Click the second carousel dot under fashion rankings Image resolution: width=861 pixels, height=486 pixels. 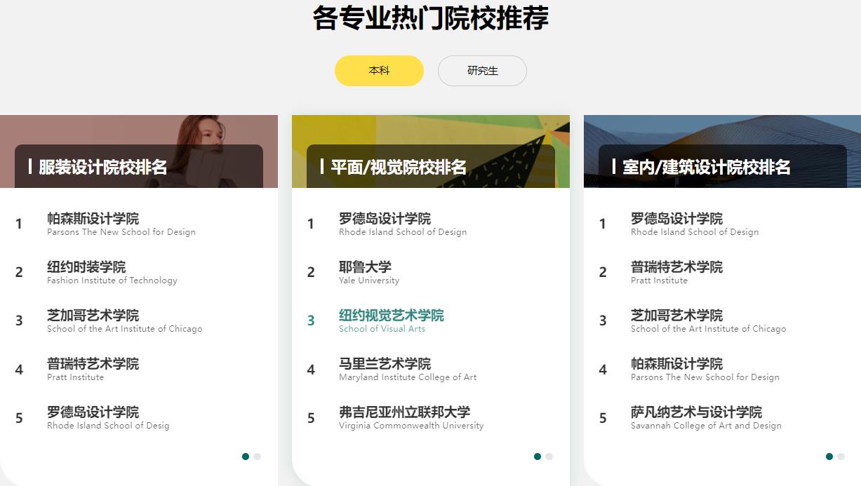pyautogui.click(x=257, y=456)
